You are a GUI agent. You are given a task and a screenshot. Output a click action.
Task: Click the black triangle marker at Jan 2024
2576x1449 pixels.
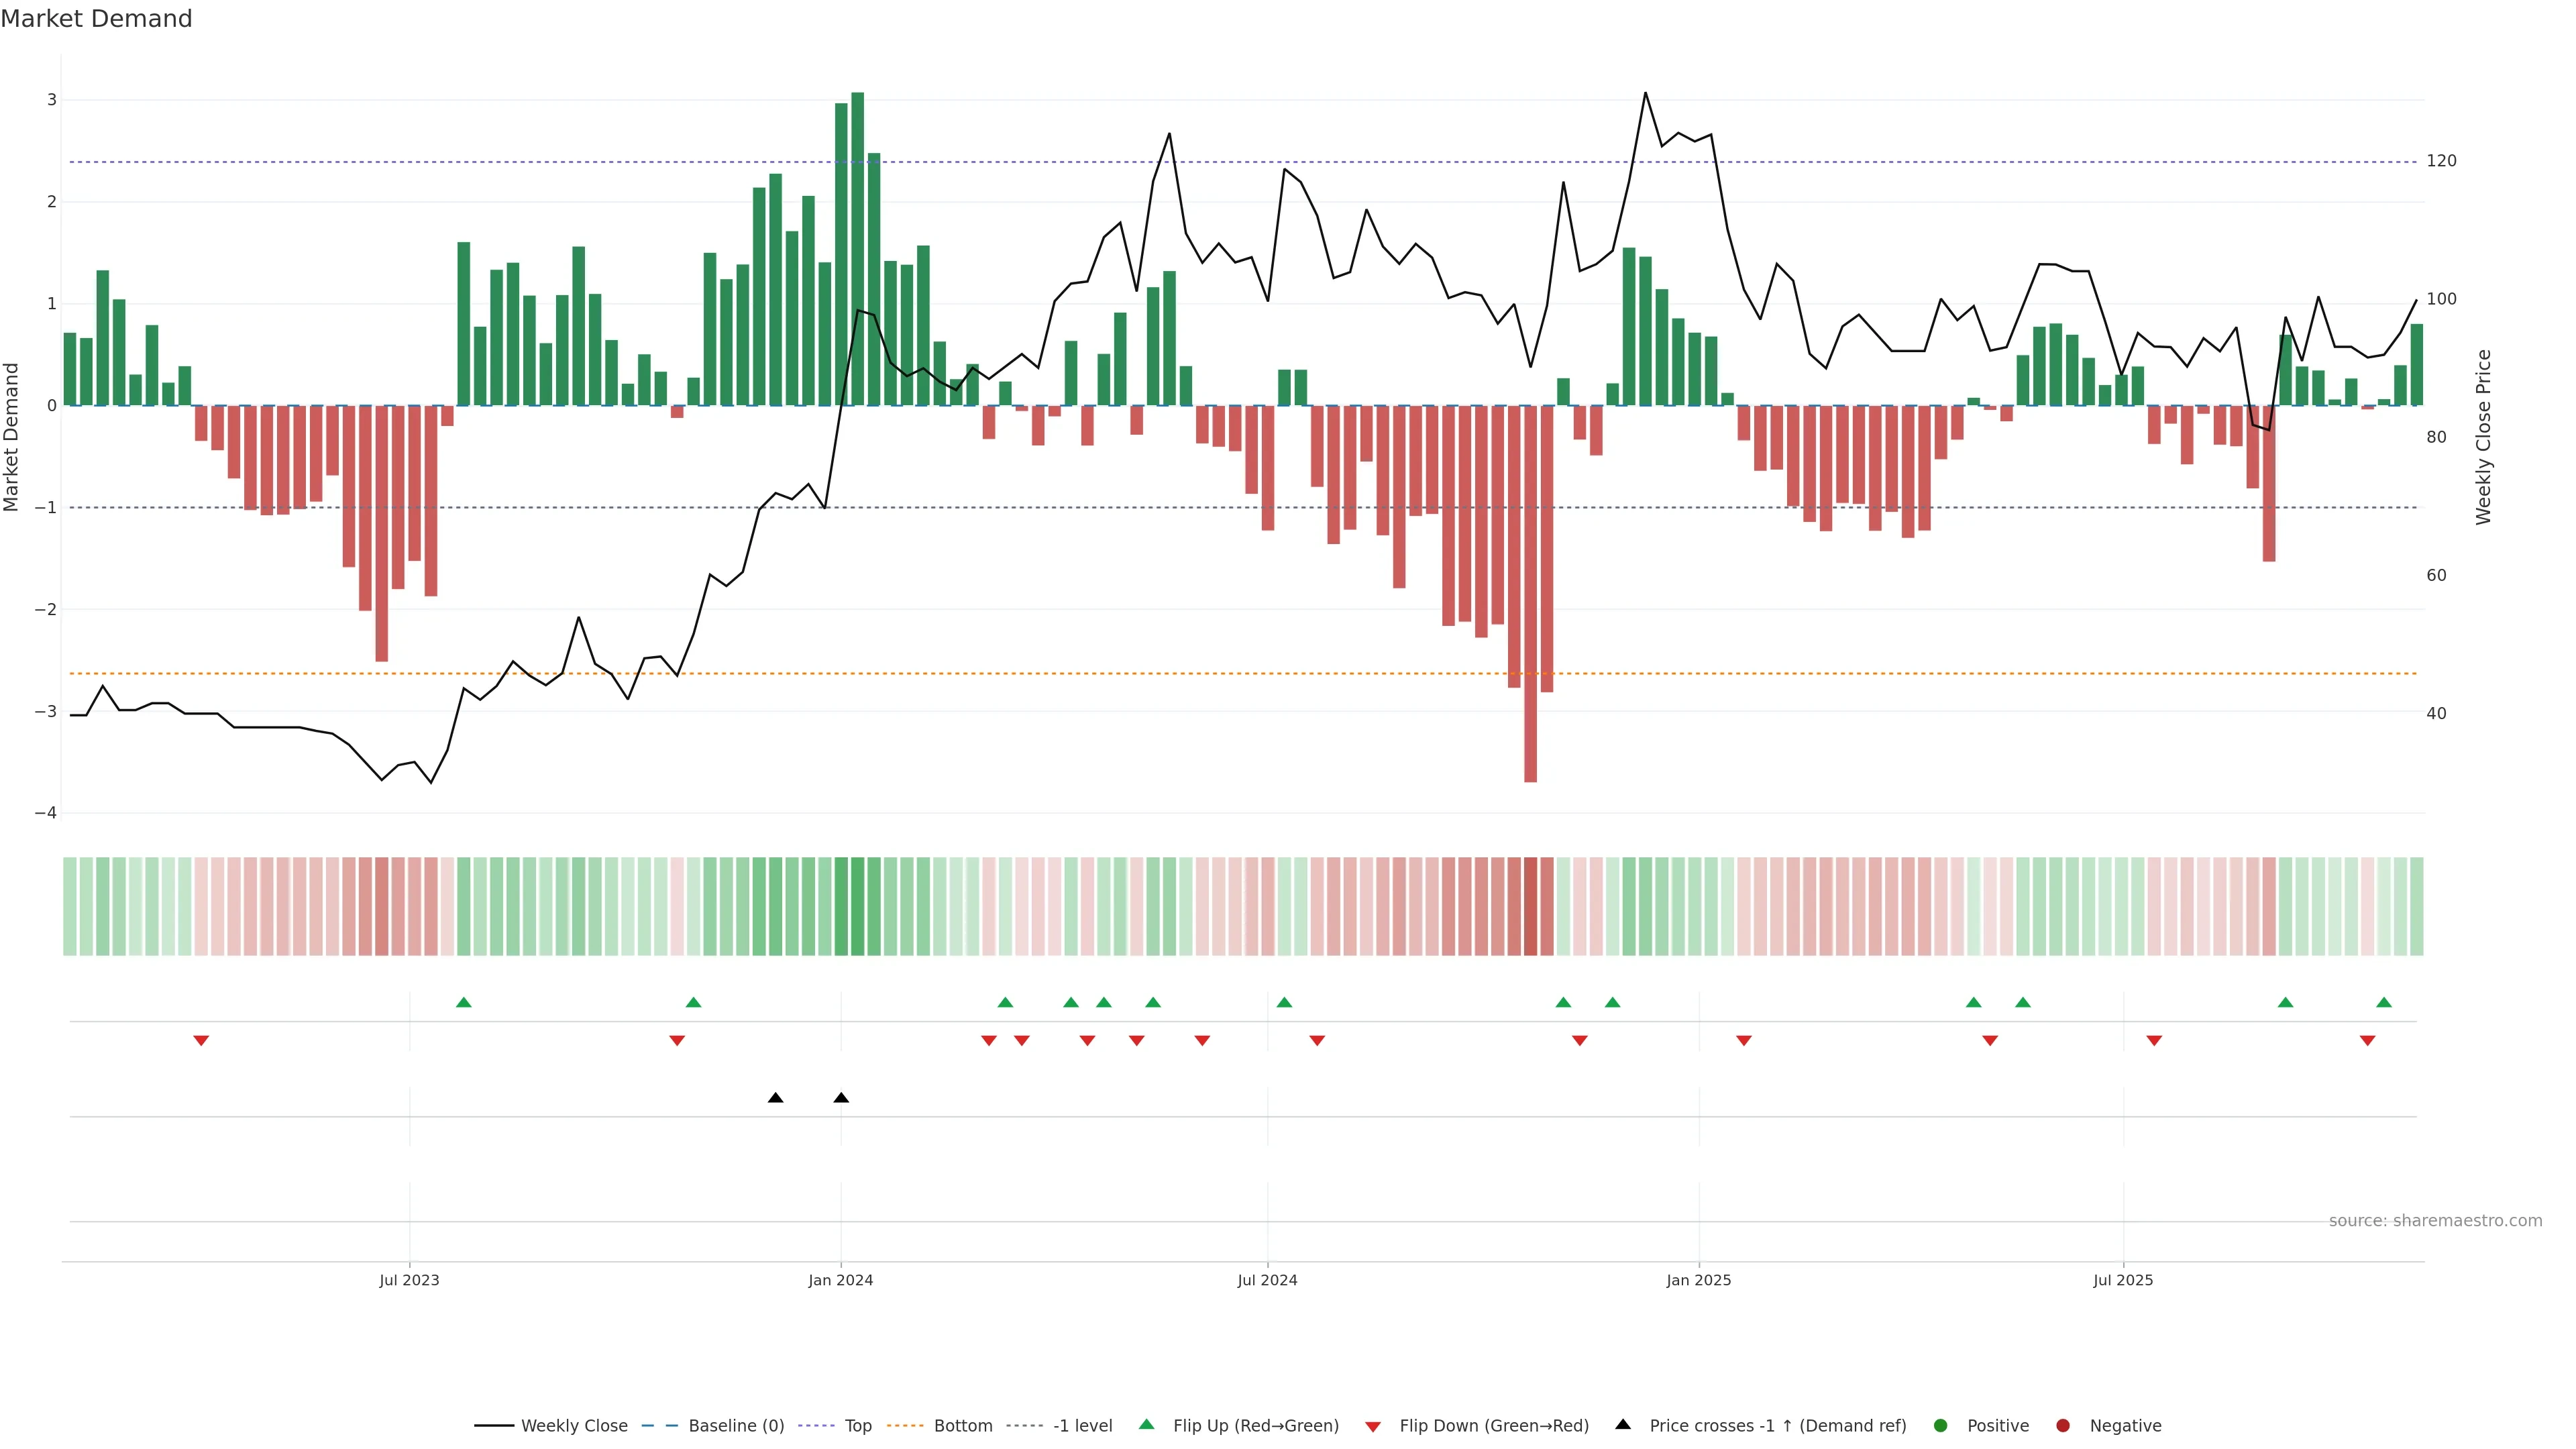tap(841, 1098)
